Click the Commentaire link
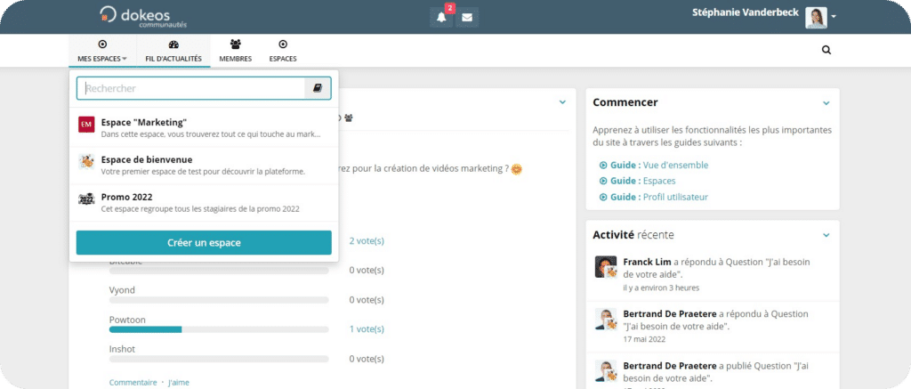This screenshot has width=911, height=389. click(x=133, y=383)
